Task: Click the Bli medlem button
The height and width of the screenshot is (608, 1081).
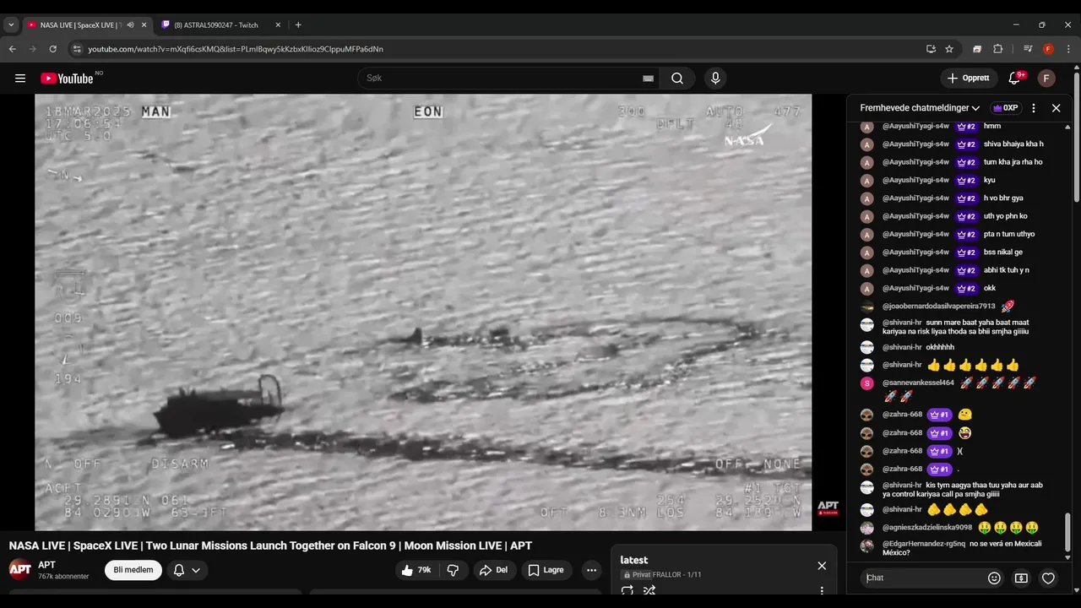Action: (133, 570)
